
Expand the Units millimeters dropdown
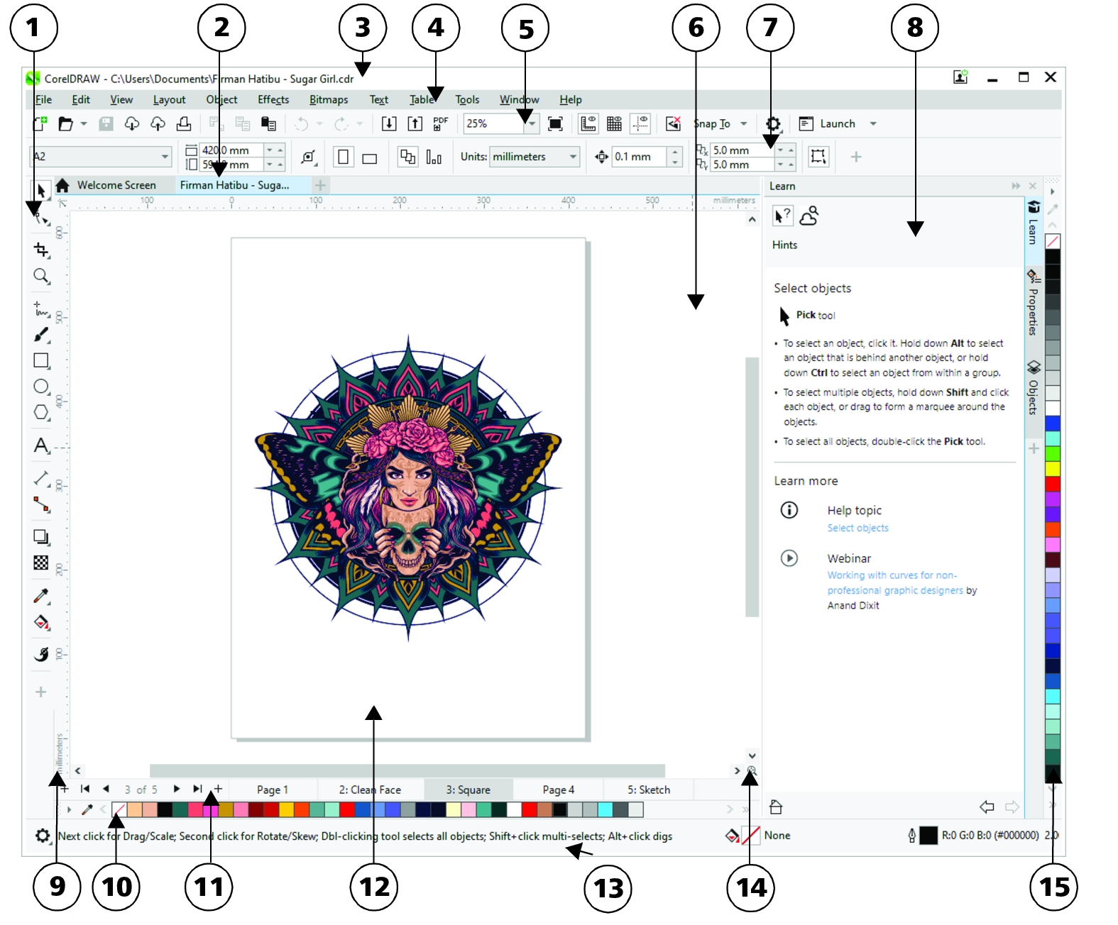pyautogui.click(x=572, y=157)
